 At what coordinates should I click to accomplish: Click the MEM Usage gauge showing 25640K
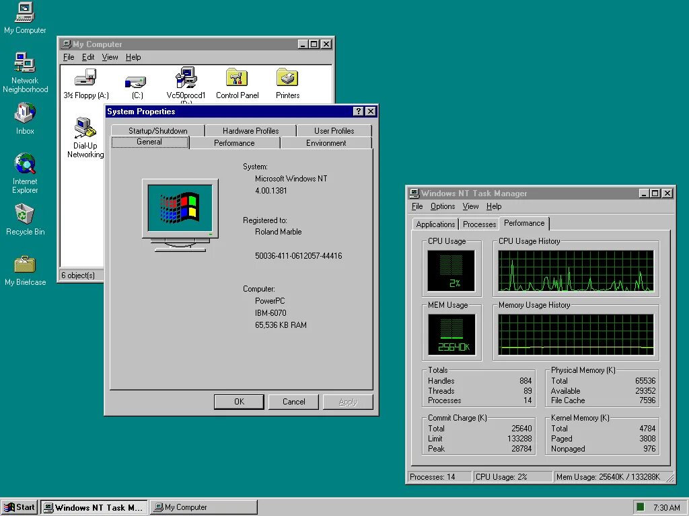pos(451,335)
